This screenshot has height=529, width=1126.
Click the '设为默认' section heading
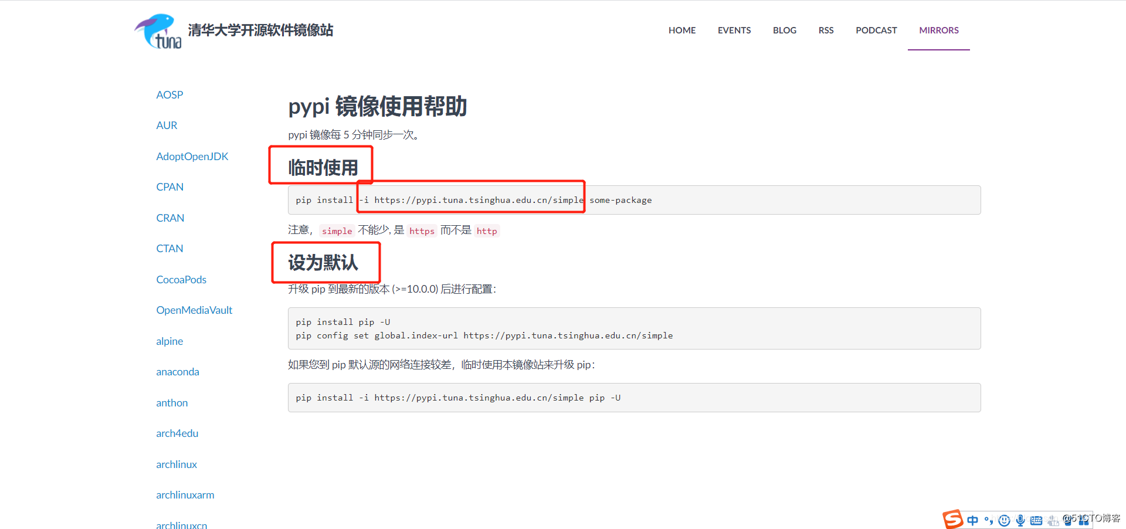point(323,263)
